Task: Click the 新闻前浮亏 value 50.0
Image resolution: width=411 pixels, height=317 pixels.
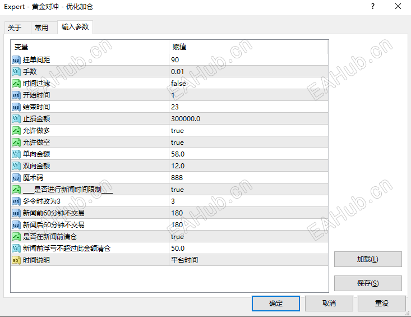Action: 178,249
